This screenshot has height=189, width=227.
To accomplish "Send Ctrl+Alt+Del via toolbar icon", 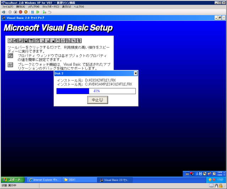I will coord(4,12).
